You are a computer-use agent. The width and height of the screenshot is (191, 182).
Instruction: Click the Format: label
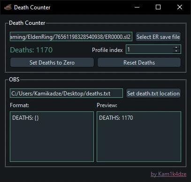coord(19,105)
